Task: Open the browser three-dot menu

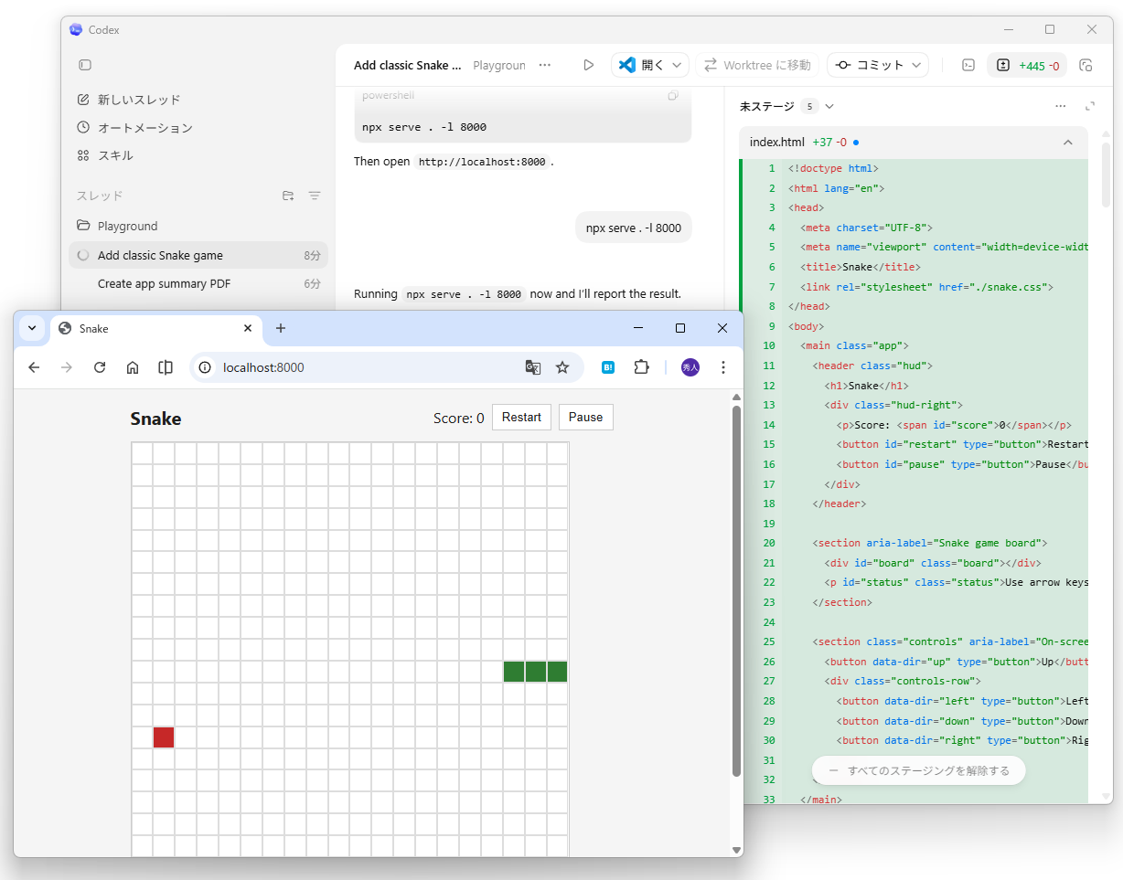Action: 723,367
